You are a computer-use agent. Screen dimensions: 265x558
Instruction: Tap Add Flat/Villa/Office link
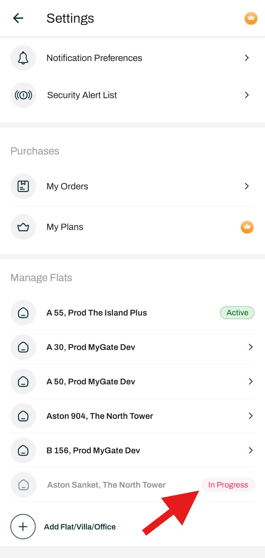pyautogui.click(x=80, y=527)
